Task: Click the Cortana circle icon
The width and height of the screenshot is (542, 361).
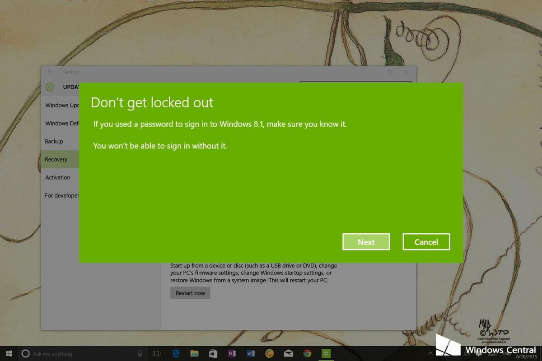Action: click(26, 354)
